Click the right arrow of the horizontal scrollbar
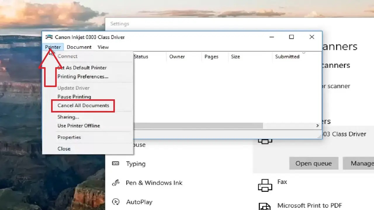The height and width of the screenshot is (210, 374). point(317,126)
